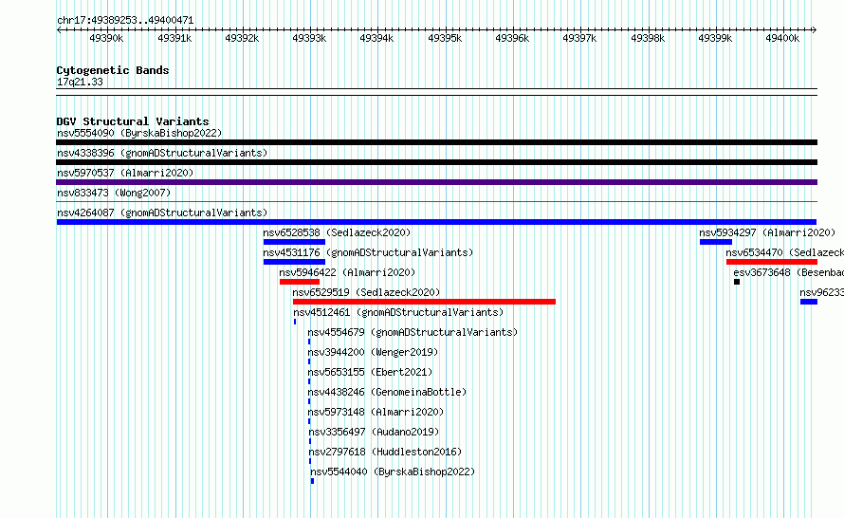844x518 pixels.
Task: Click the chr17:49389253..49400471 region label
Action: tap(125, 20)
